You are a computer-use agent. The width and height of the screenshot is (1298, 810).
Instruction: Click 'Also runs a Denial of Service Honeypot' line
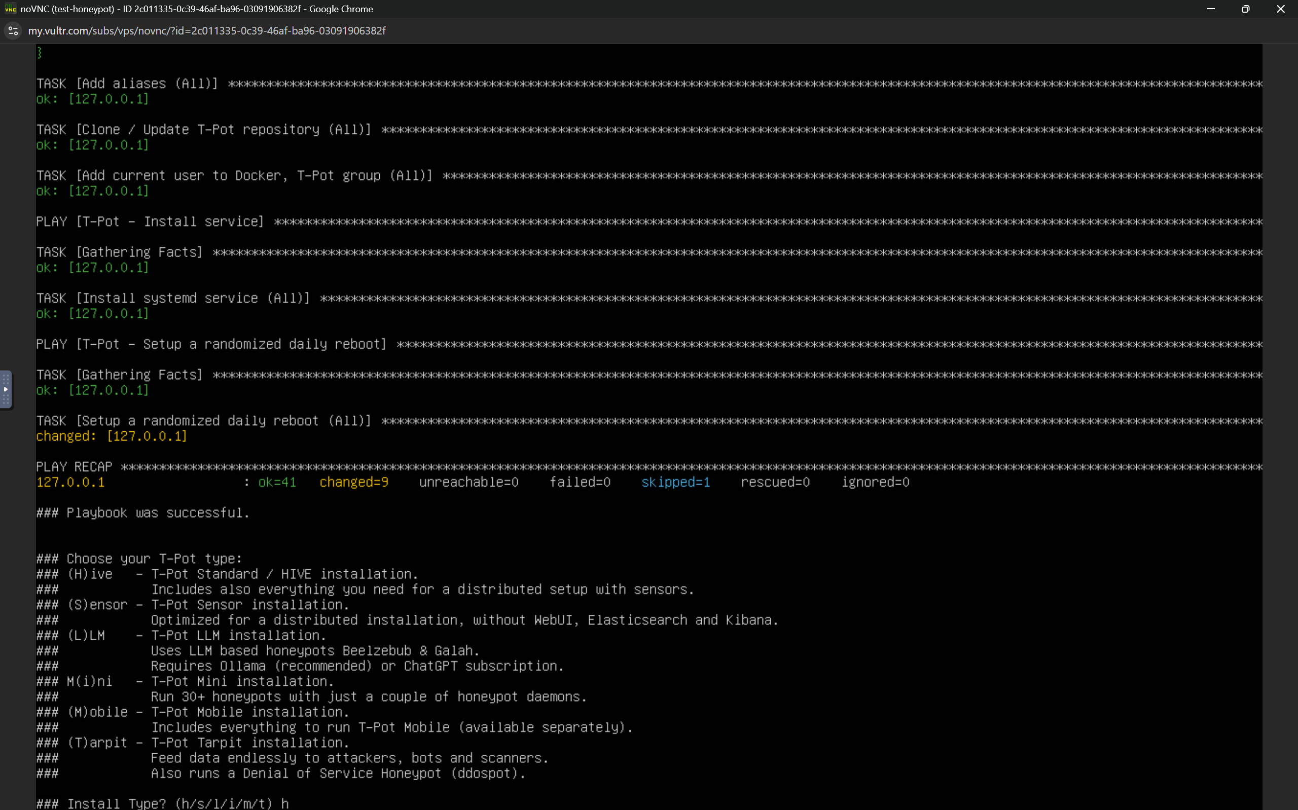pyautogui.click(x=339, y=774)
